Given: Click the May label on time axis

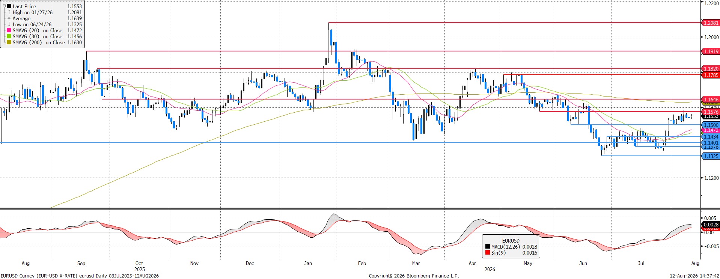Looking at the screenshot, I should tap(528, 263).
